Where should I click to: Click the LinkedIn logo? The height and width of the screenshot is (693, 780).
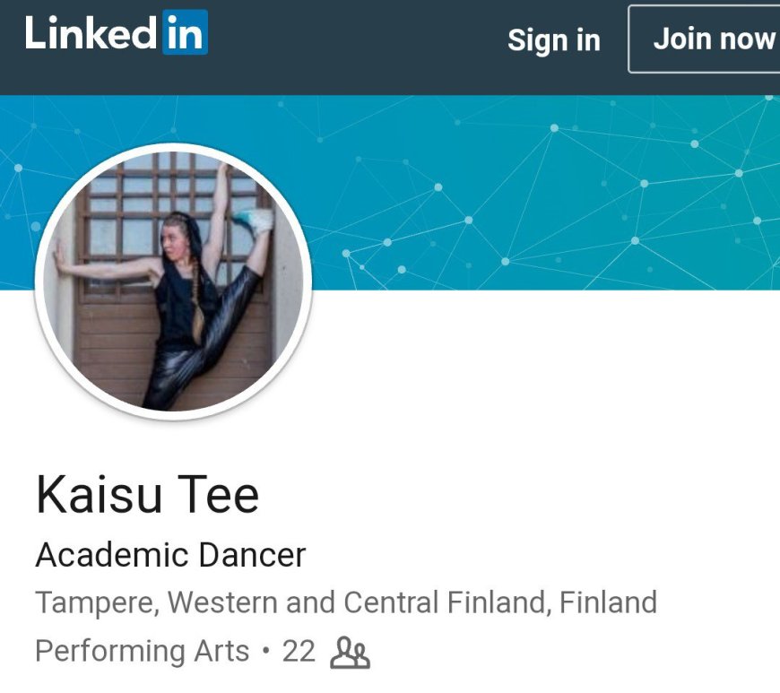point(117,34)
